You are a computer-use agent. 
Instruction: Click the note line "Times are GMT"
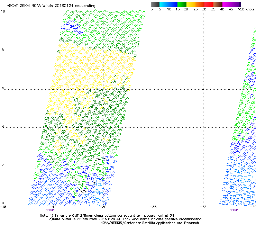[x=67, y=216]
